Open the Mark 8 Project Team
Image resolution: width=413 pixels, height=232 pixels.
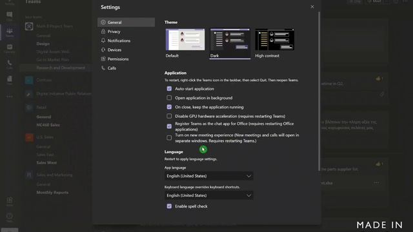[x=54, y=26]
